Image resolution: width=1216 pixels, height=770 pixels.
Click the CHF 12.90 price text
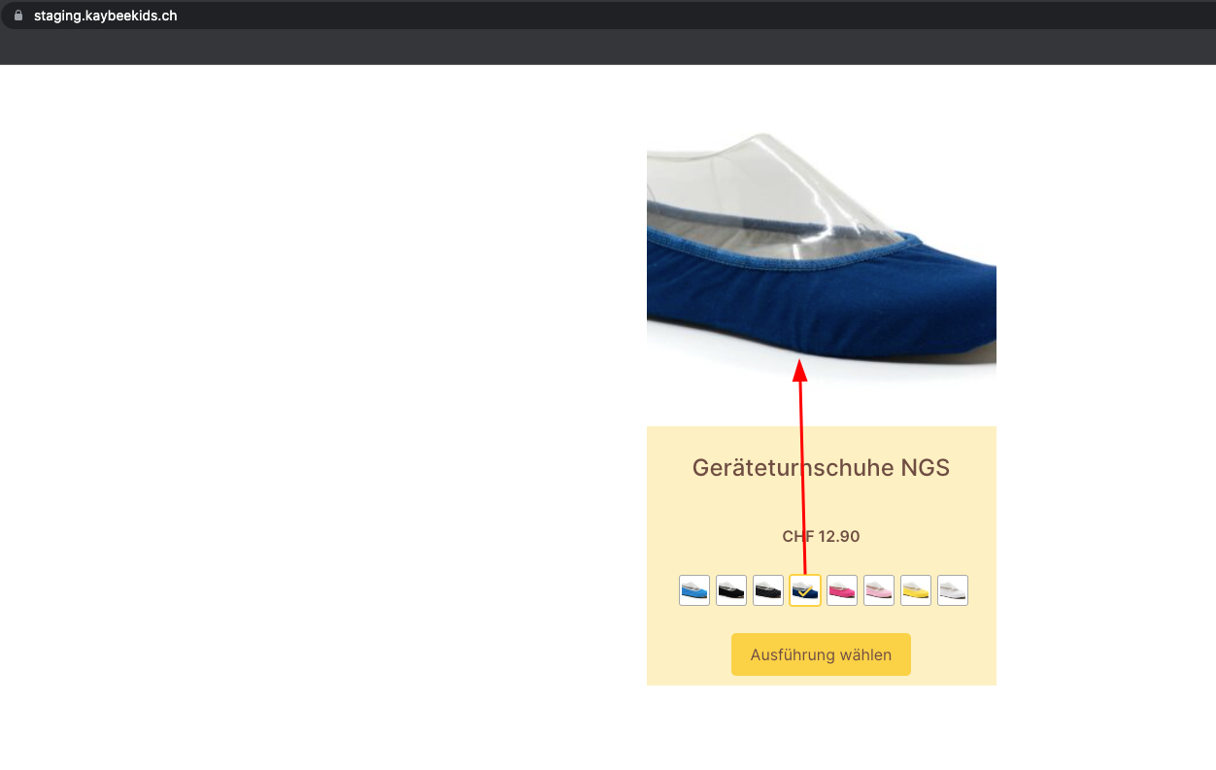[x=821, y=536]
